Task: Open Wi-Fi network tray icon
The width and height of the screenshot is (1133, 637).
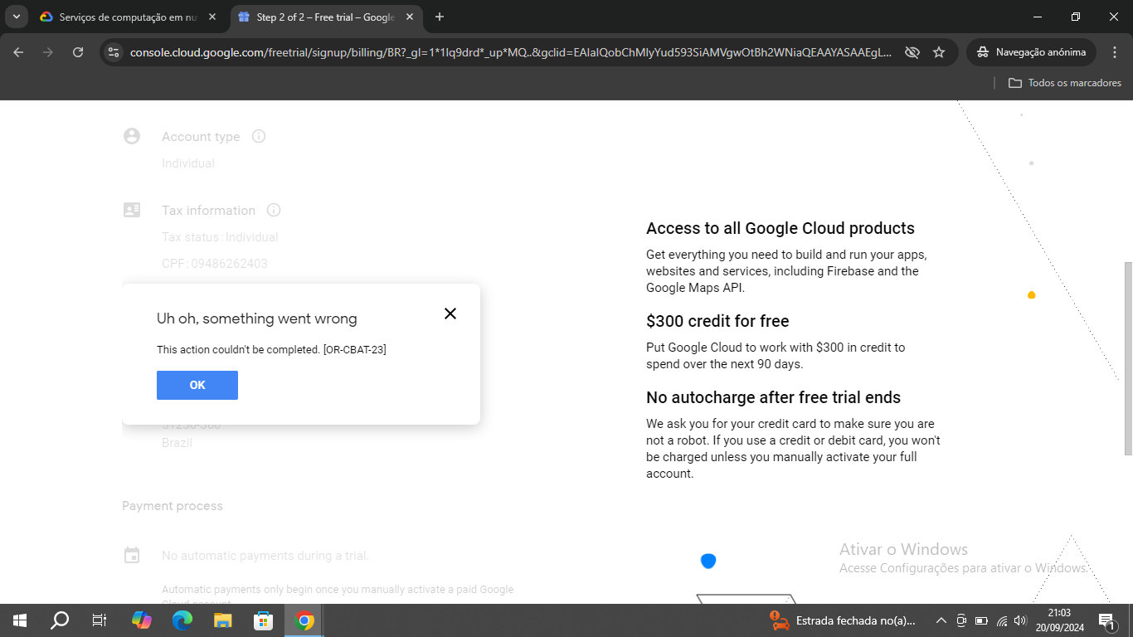Action: (x=1002, y=620)
